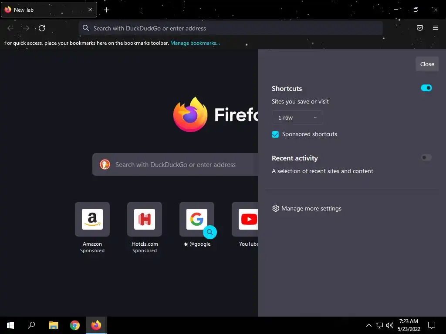This screenshot has height=334, width=446.
Task: Click the Firefox logo on the page
Action: coord(190,114)
